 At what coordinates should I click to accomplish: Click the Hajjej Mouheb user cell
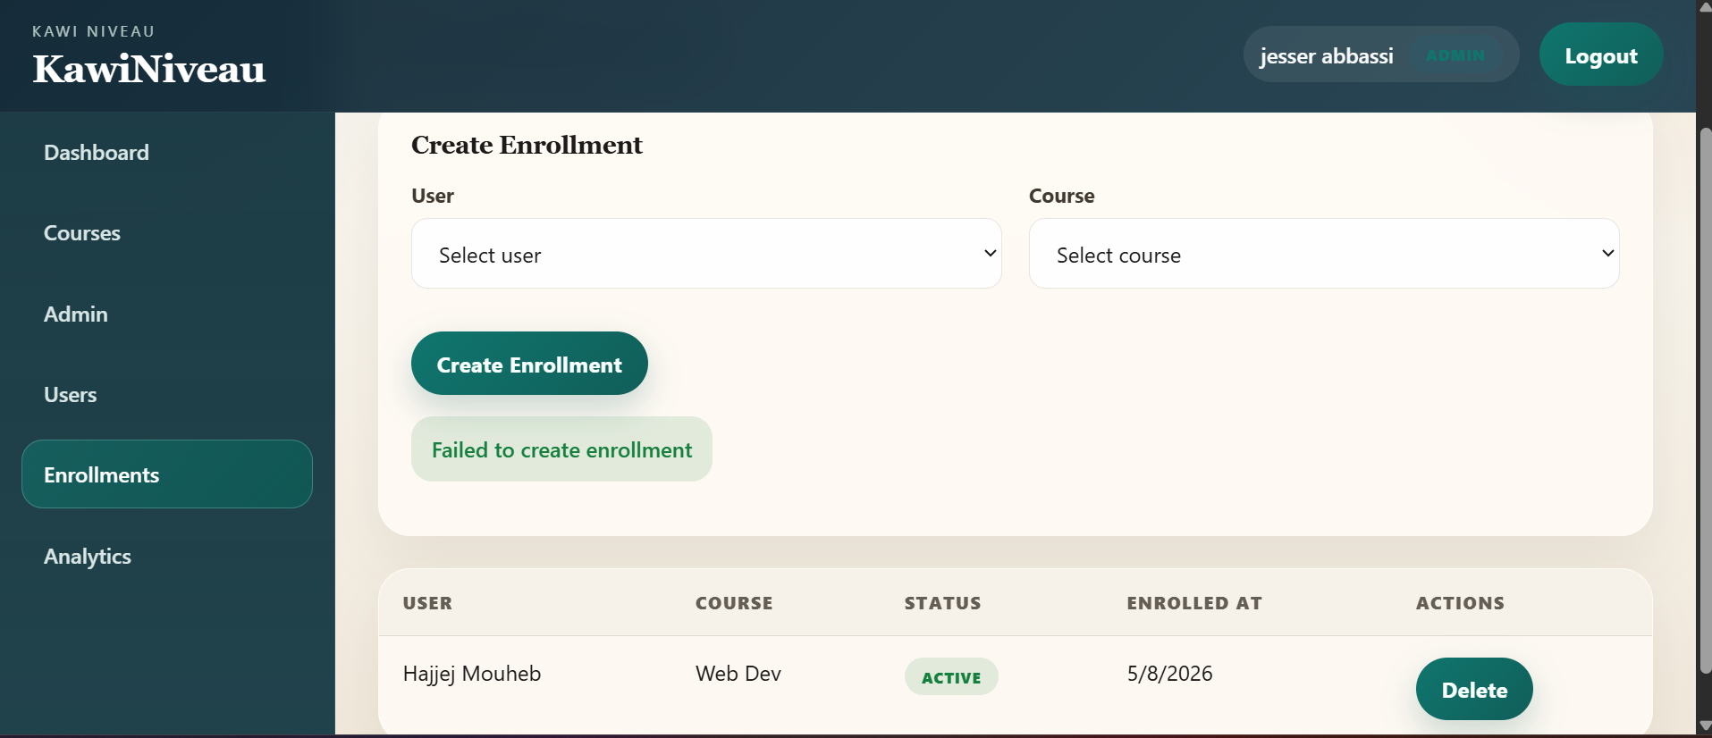click(x=472, y=674)
